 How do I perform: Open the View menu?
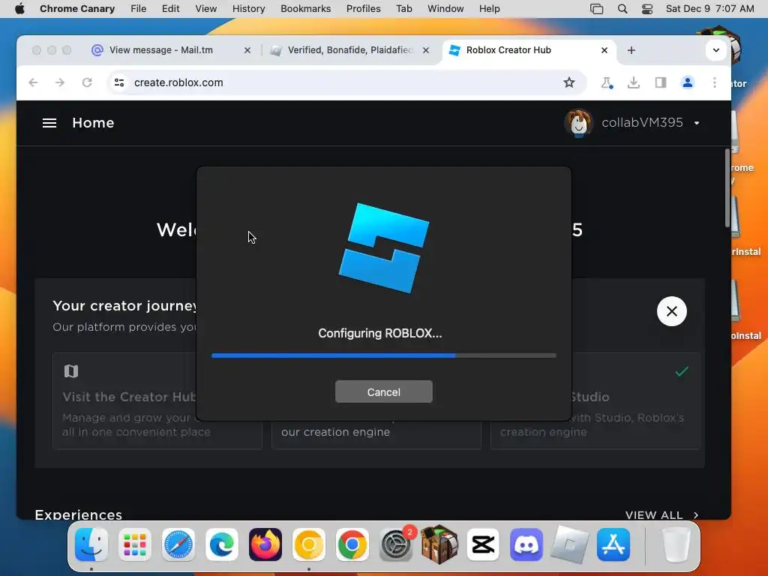(205, 9)
